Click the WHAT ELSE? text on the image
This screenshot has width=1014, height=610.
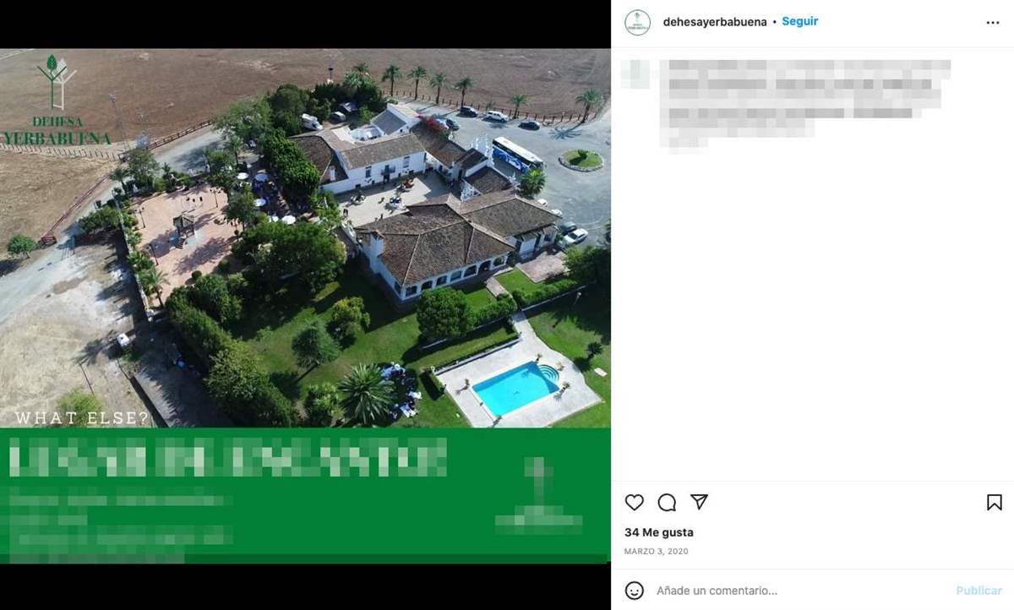pos(82,418)
